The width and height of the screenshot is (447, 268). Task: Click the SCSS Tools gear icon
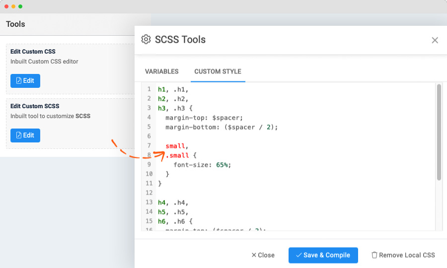[x=146, y=39]
